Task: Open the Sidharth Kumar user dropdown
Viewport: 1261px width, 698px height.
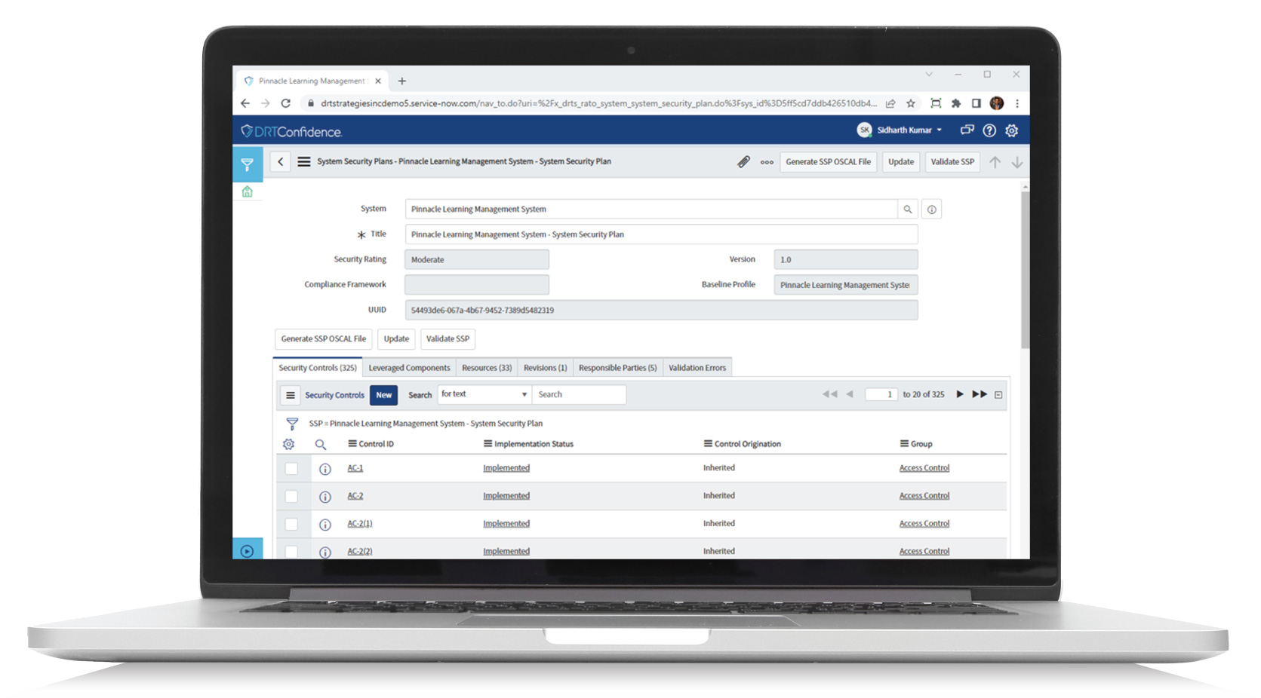Action: 900,130
